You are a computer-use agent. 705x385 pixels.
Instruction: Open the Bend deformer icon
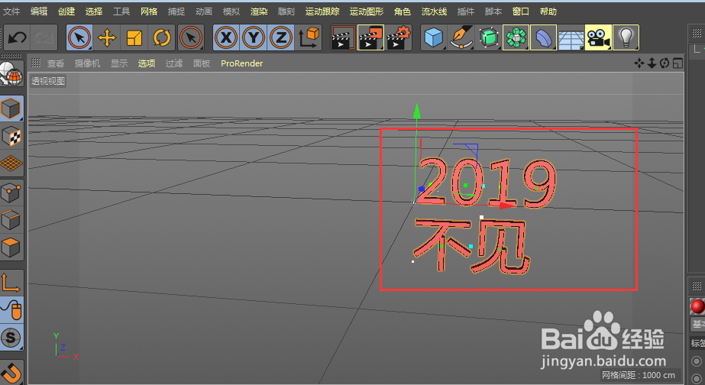(x=544, y=37)
